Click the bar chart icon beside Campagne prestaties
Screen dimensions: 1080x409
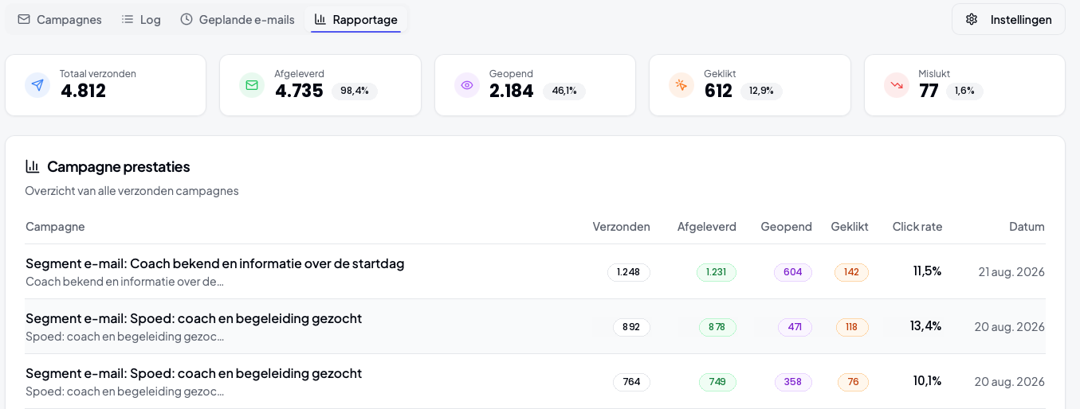pyautogui.click(x=33, y=166)
